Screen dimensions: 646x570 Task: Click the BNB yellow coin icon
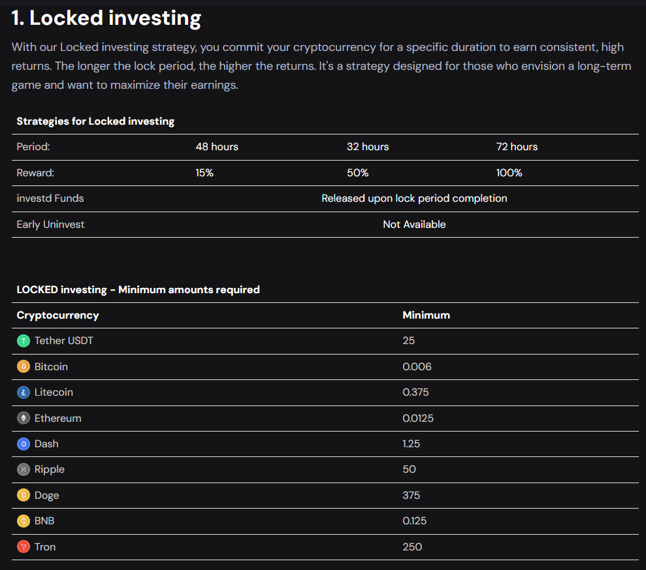point(24,521)
